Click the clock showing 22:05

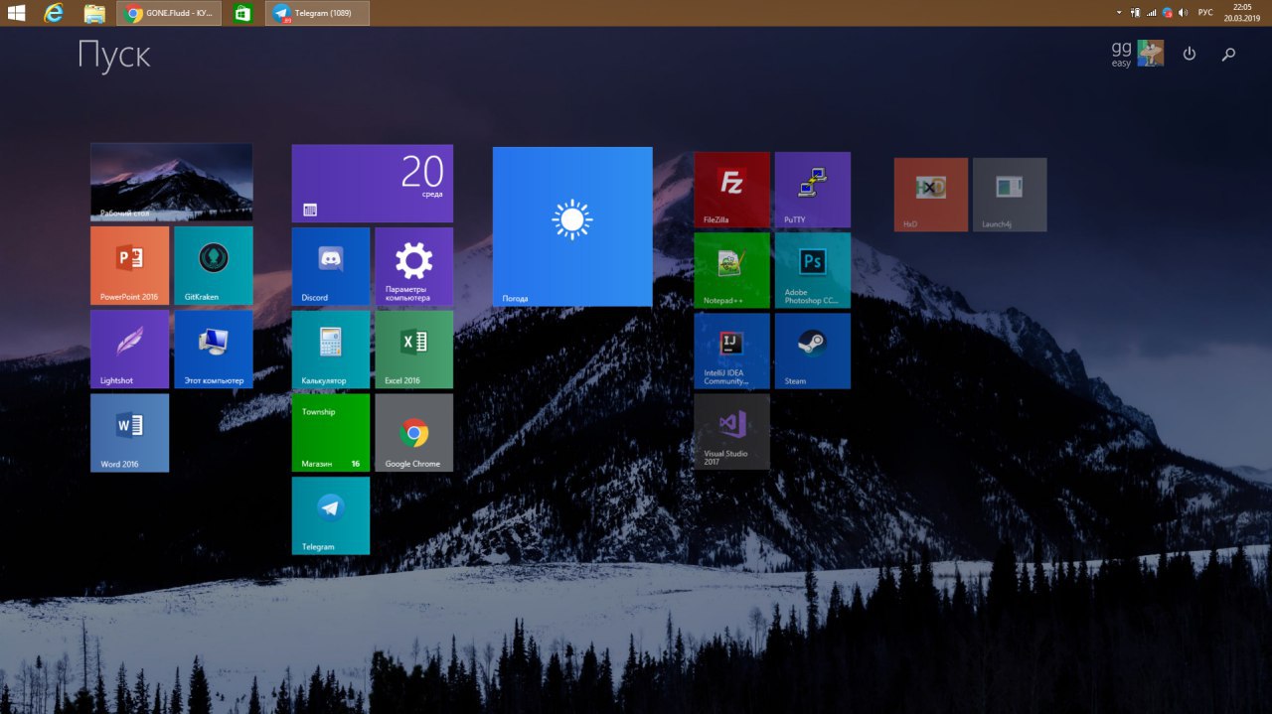1242,12
